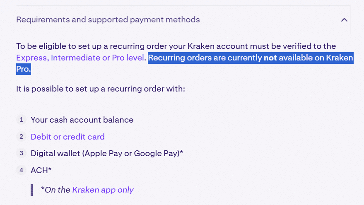Click the "Requirements and supported payment methods" heading
Image resolution: width=364 pixels, height=205 pixels.
(x=108, y=20)
